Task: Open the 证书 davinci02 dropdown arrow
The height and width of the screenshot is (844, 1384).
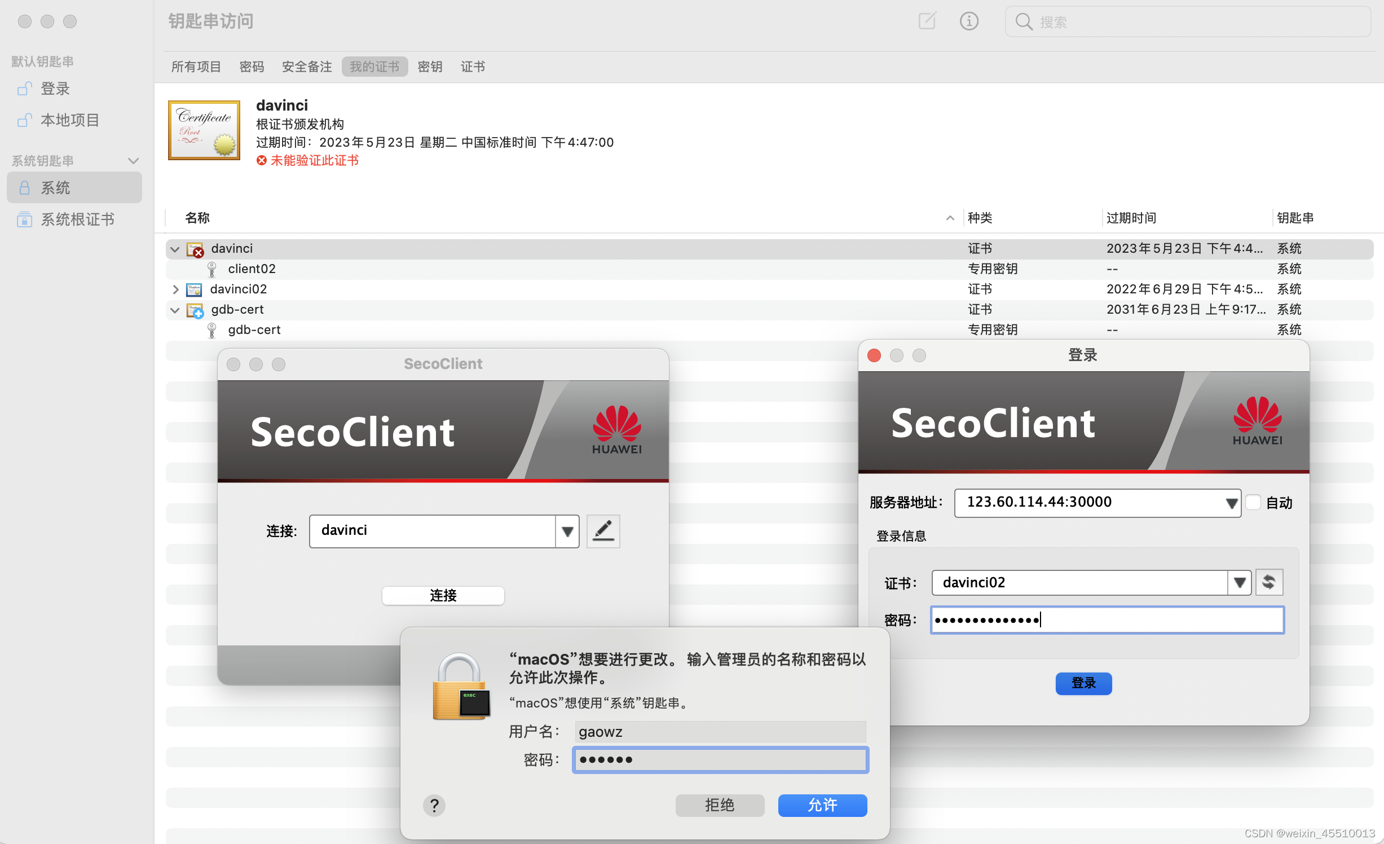Action: pyautogui.click(x=1240, y=582)
